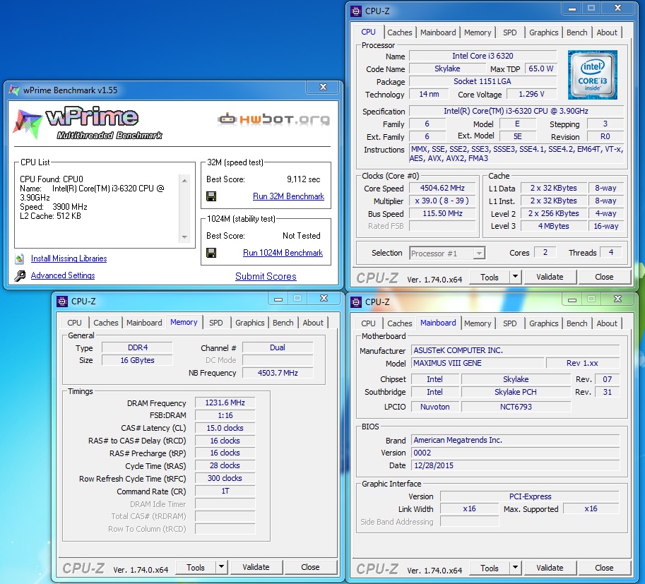This screenshot has height=584, width=645.
Task: Expand the Tools arrow in the Mainboard window
Action: [515, 568]
